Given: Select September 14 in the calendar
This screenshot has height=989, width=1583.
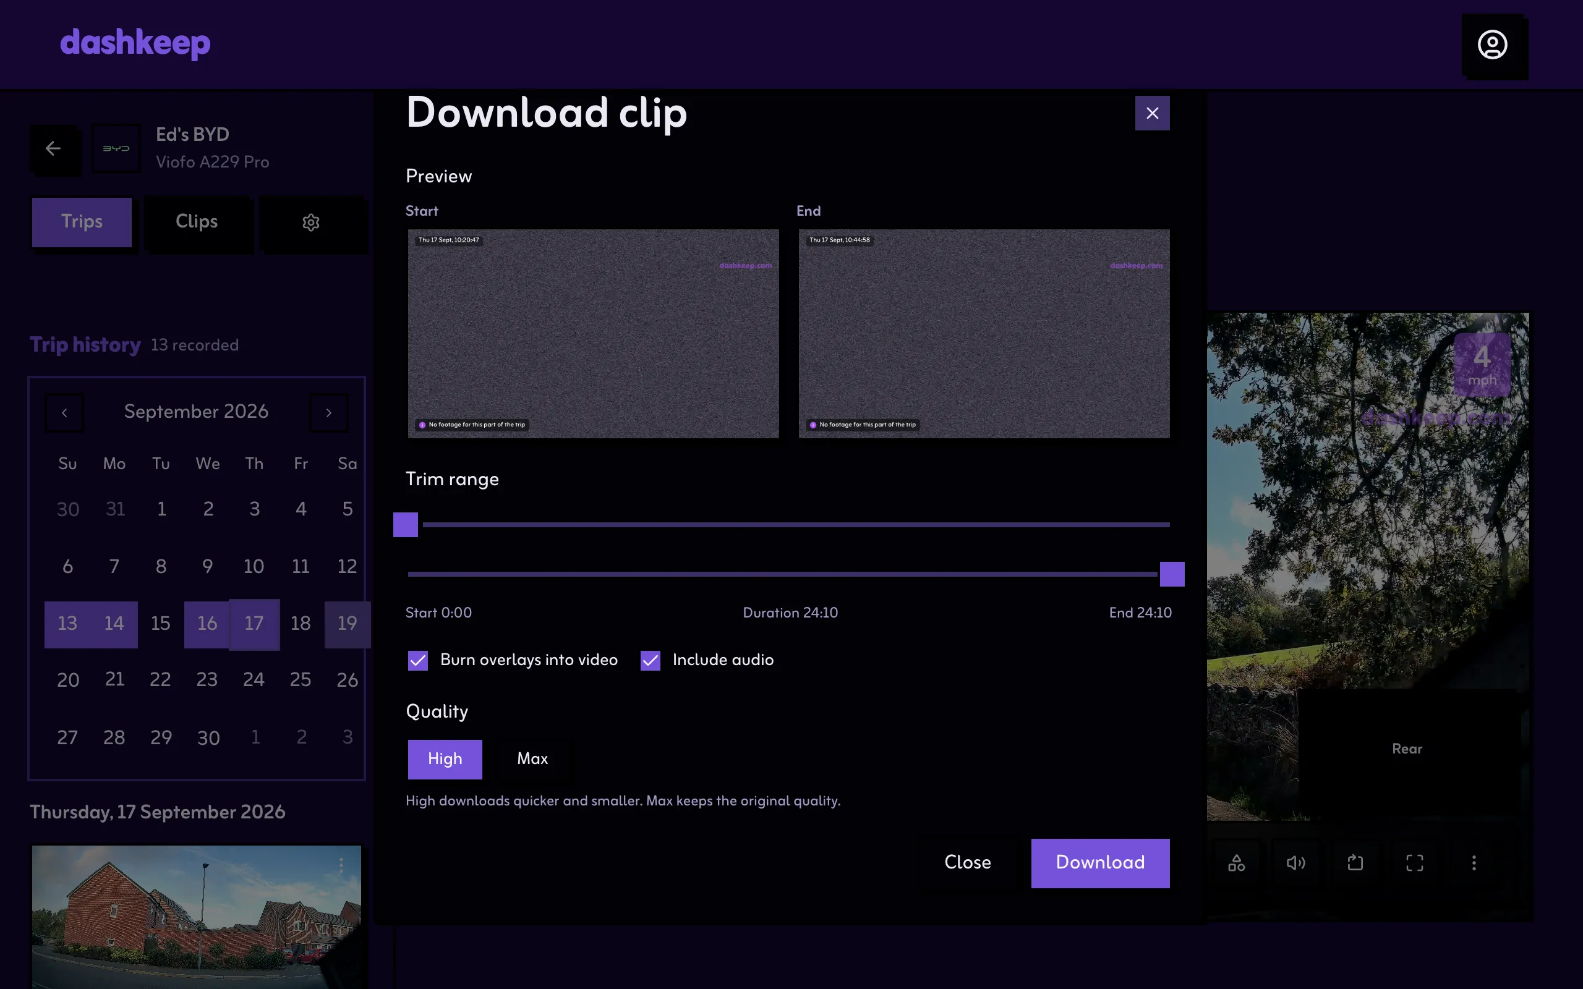Looking at the screenshot, I should click(114, 624).
